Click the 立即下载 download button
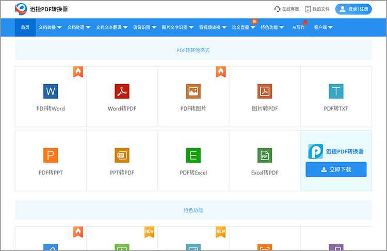The width and height of the screenshot is (387, 251). click(x=336, y=169)
